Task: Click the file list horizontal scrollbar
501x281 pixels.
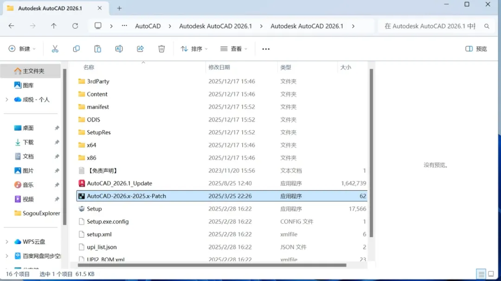Action: pos(212,265)
